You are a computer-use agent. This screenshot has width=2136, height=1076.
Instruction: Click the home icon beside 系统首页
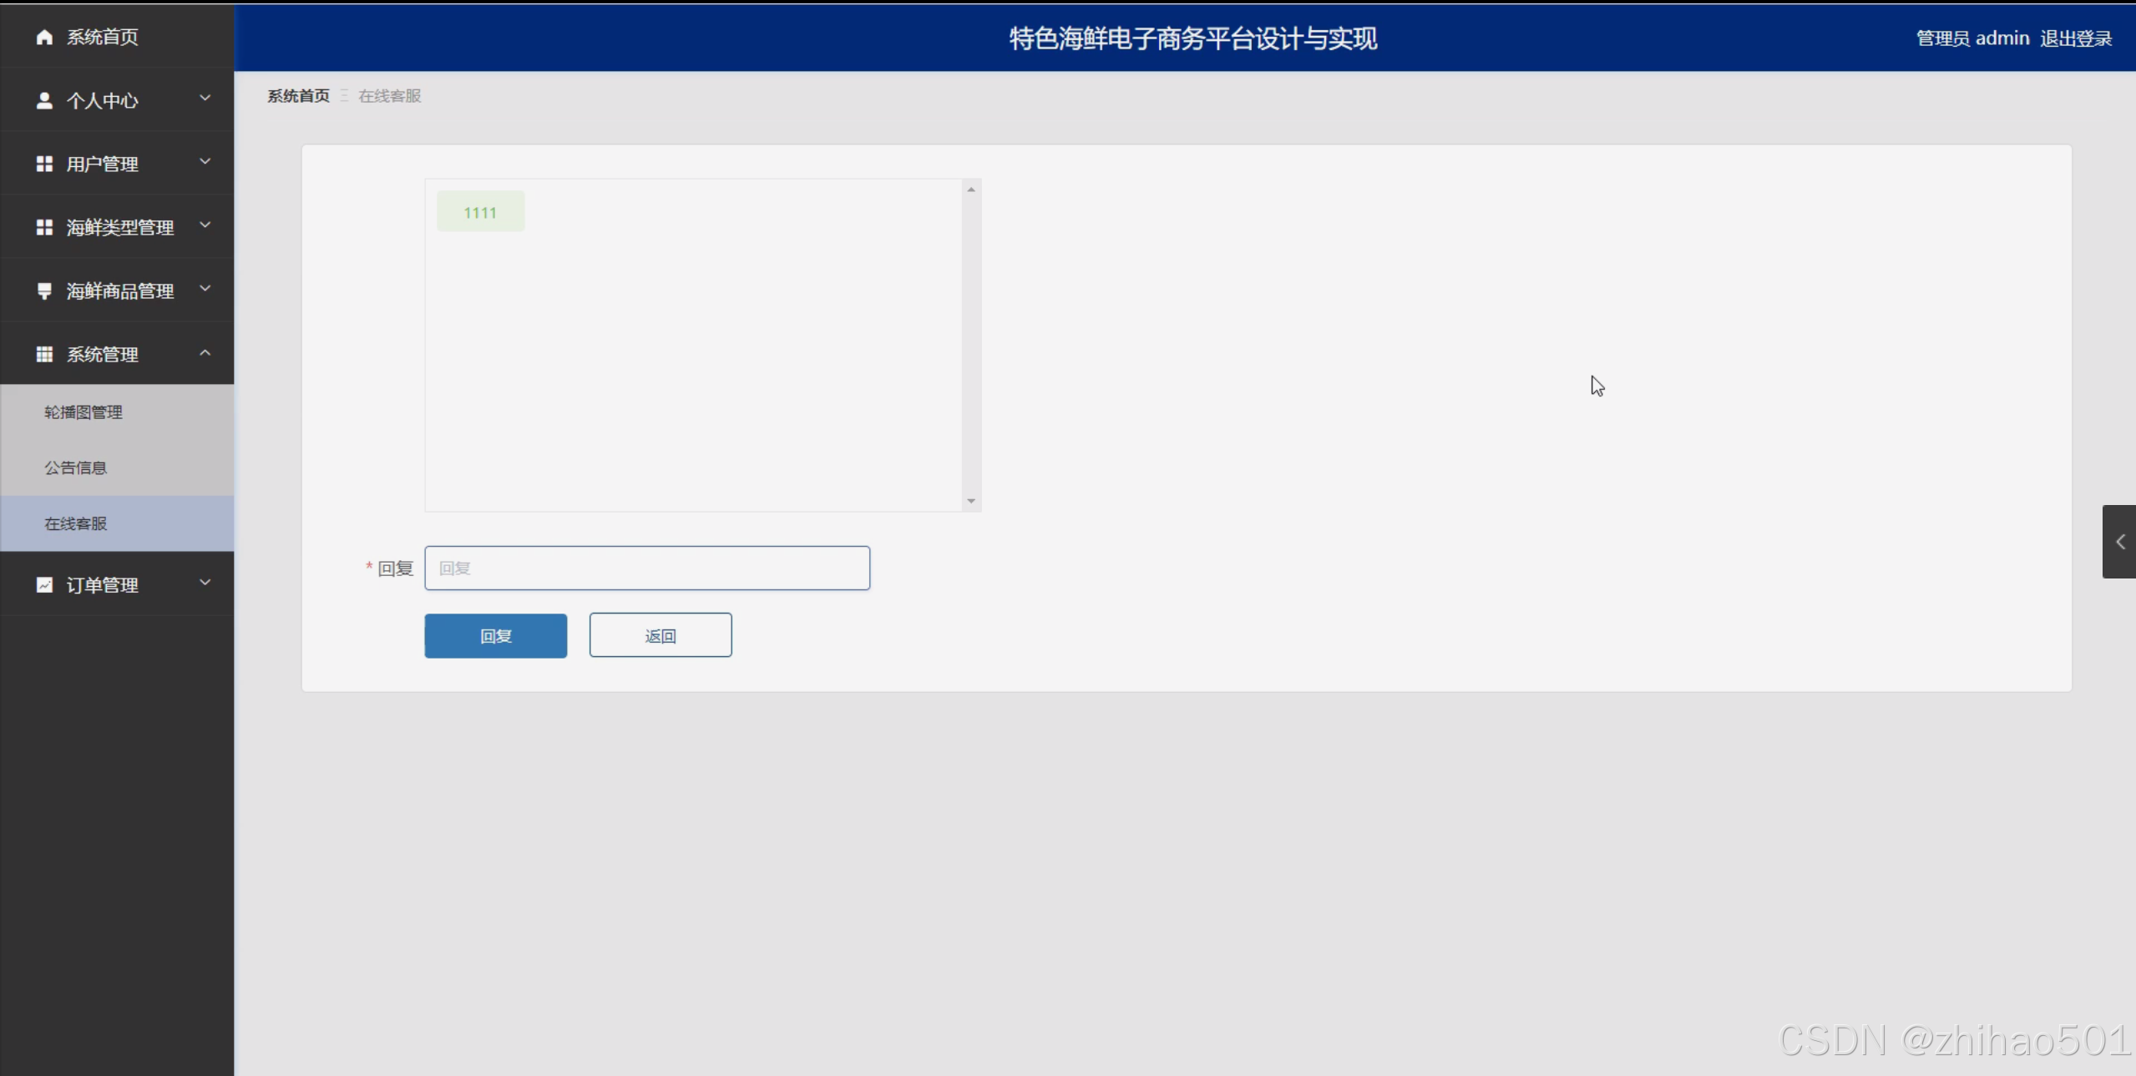pos(44,37)
